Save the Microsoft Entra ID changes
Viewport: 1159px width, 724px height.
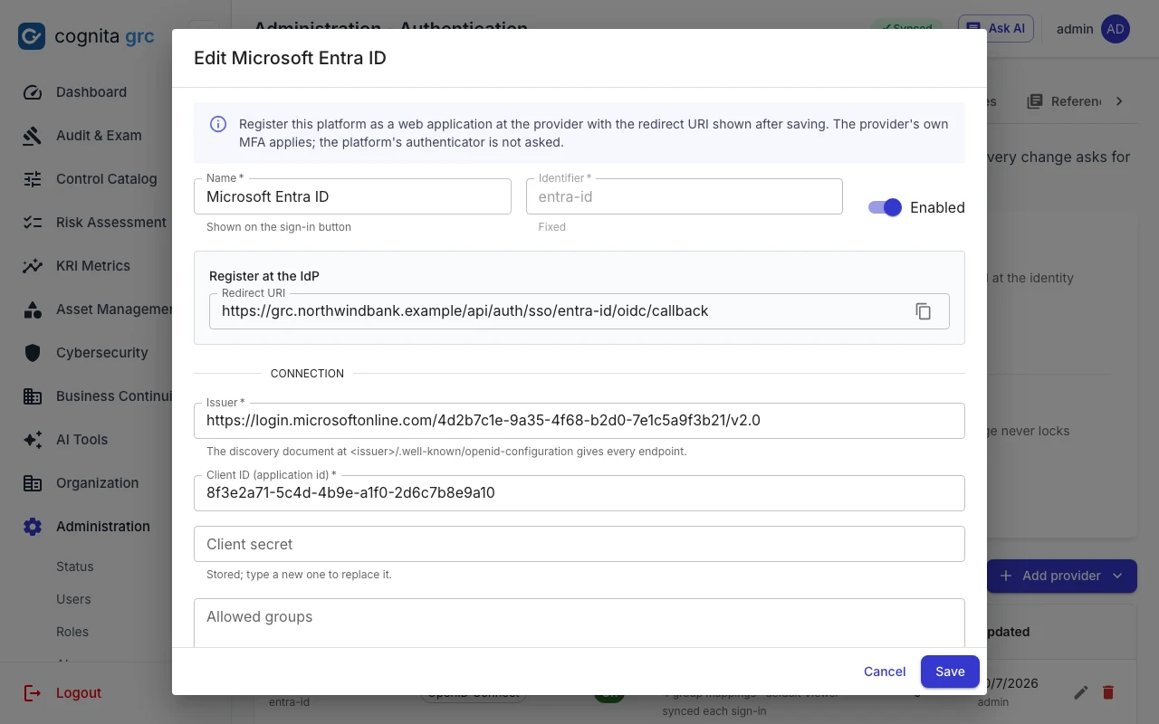pyautogui.click(x=950, y=672)
